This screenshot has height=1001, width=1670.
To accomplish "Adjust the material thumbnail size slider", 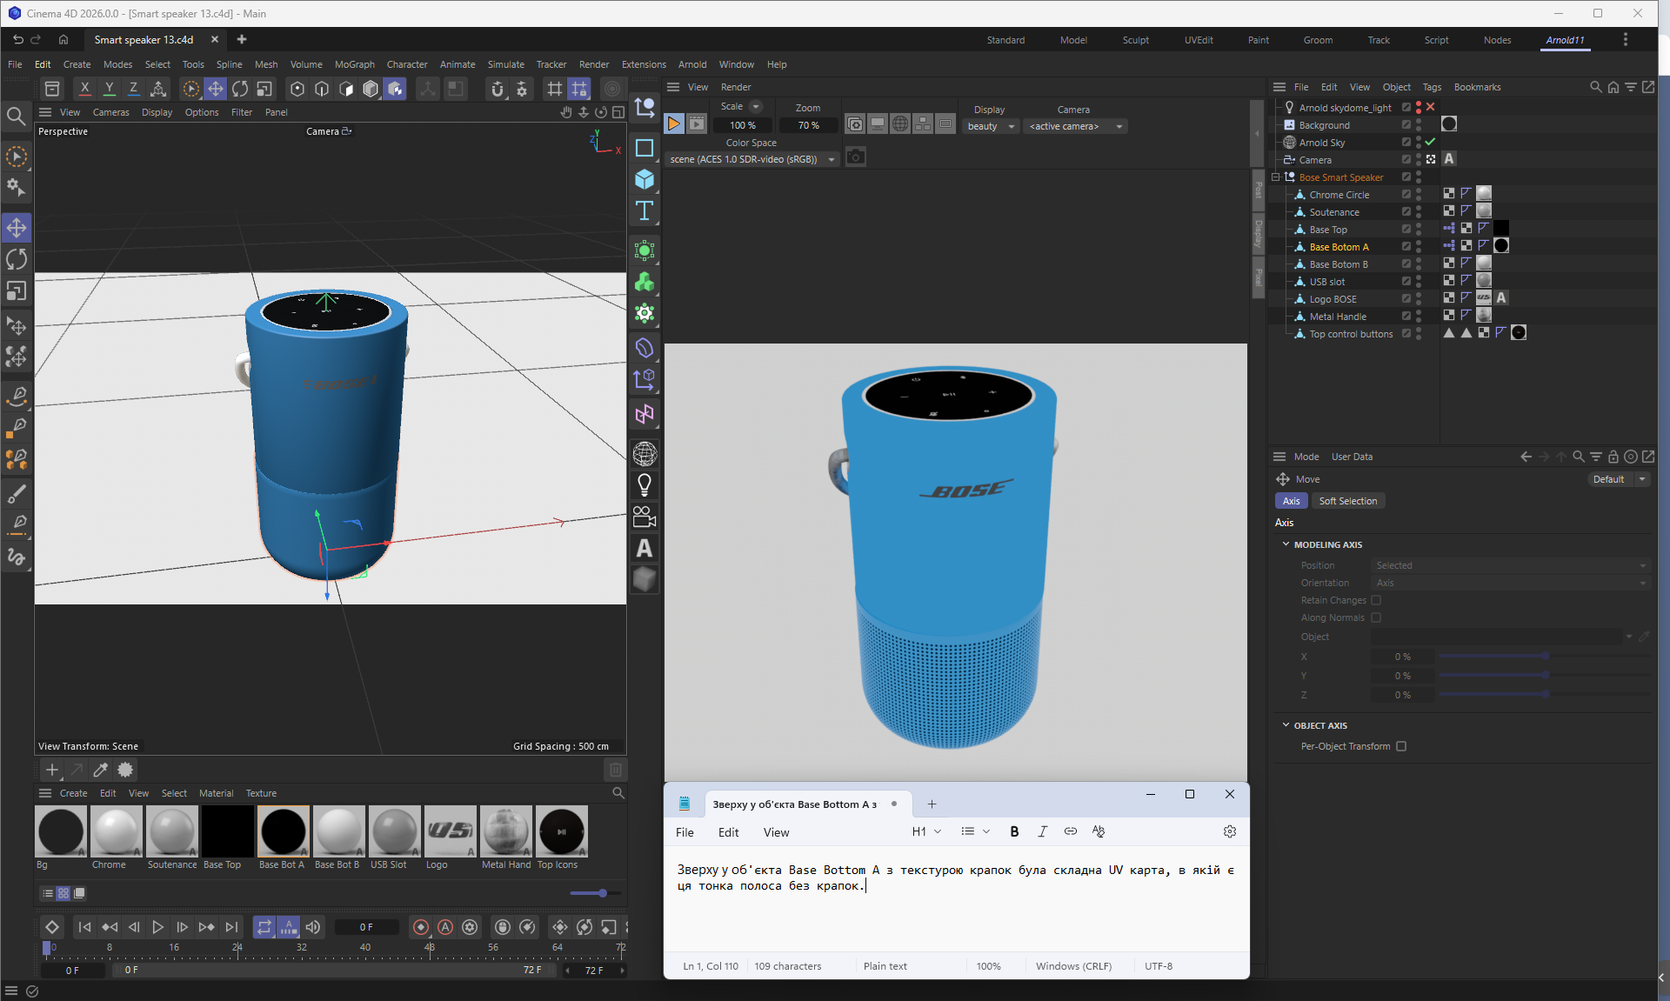I will (602, 893).
